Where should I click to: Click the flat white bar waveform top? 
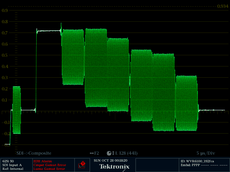pyautogui.click(x=49, y=31)
